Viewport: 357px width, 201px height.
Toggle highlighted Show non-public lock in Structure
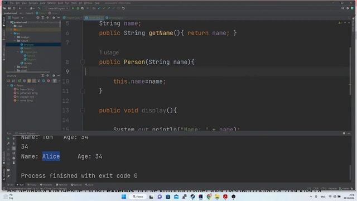point(34,80)
